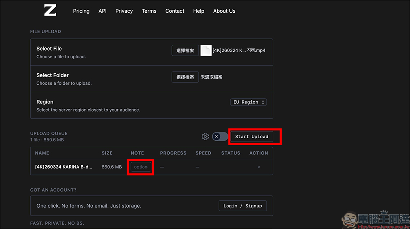Open the Pricing page
This screenshot has height=229, width=410.
81,11
